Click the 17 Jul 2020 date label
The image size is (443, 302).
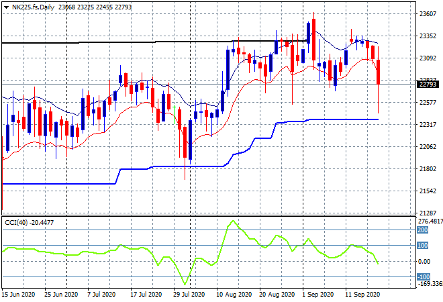(x=146, y=295)
